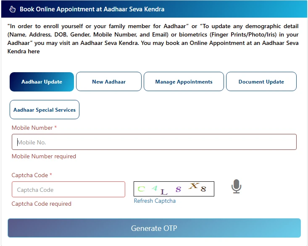
Task: Click into the Captcha Code text box
Action: [68, 190]
